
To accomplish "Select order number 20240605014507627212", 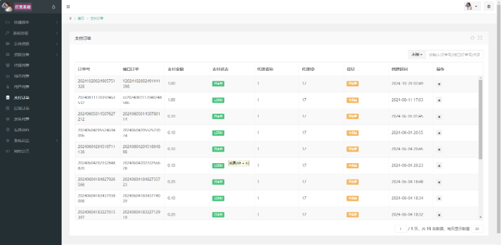I will point(96,116).
